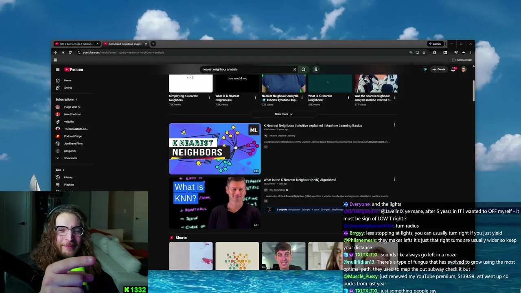Expand the You section chevron

pyautogui.click(x=63, y=170)
